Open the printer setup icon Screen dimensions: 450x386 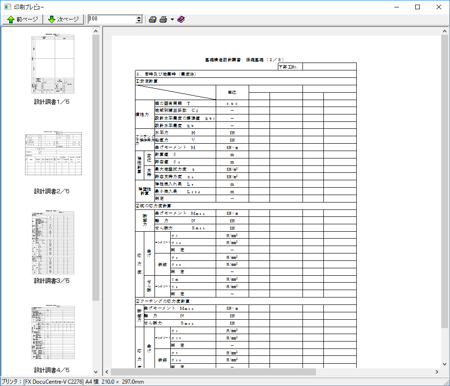[x=153, y=19]
